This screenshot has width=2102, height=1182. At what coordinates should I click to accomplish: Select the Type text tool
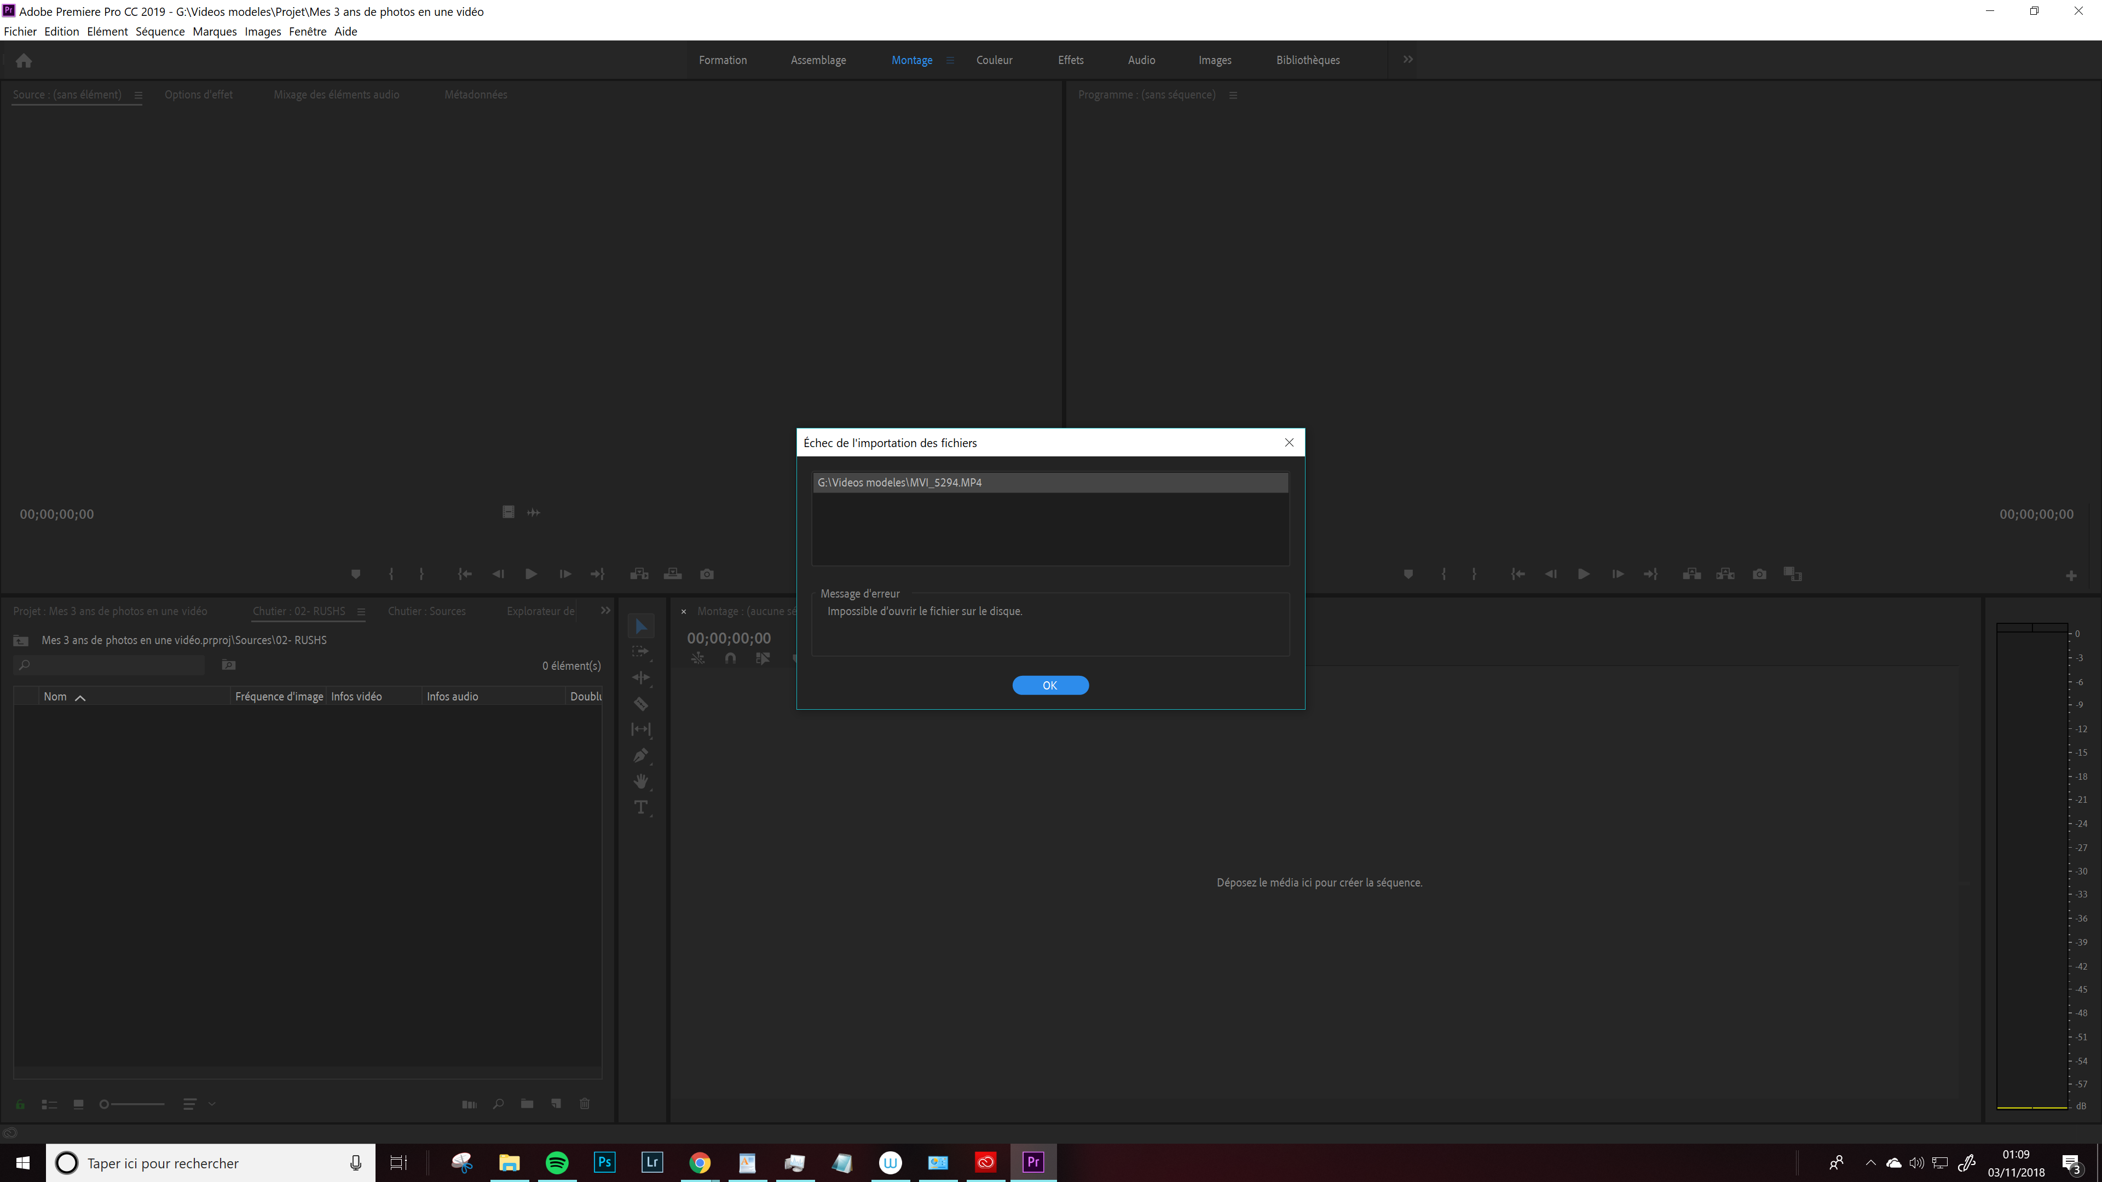[640, 808]
